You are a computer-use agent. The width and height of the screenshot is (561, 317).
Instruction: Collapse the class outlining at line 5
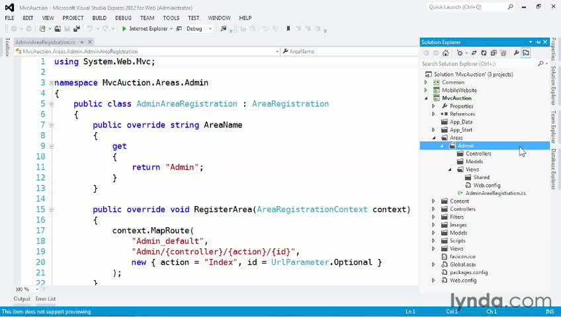51,104
